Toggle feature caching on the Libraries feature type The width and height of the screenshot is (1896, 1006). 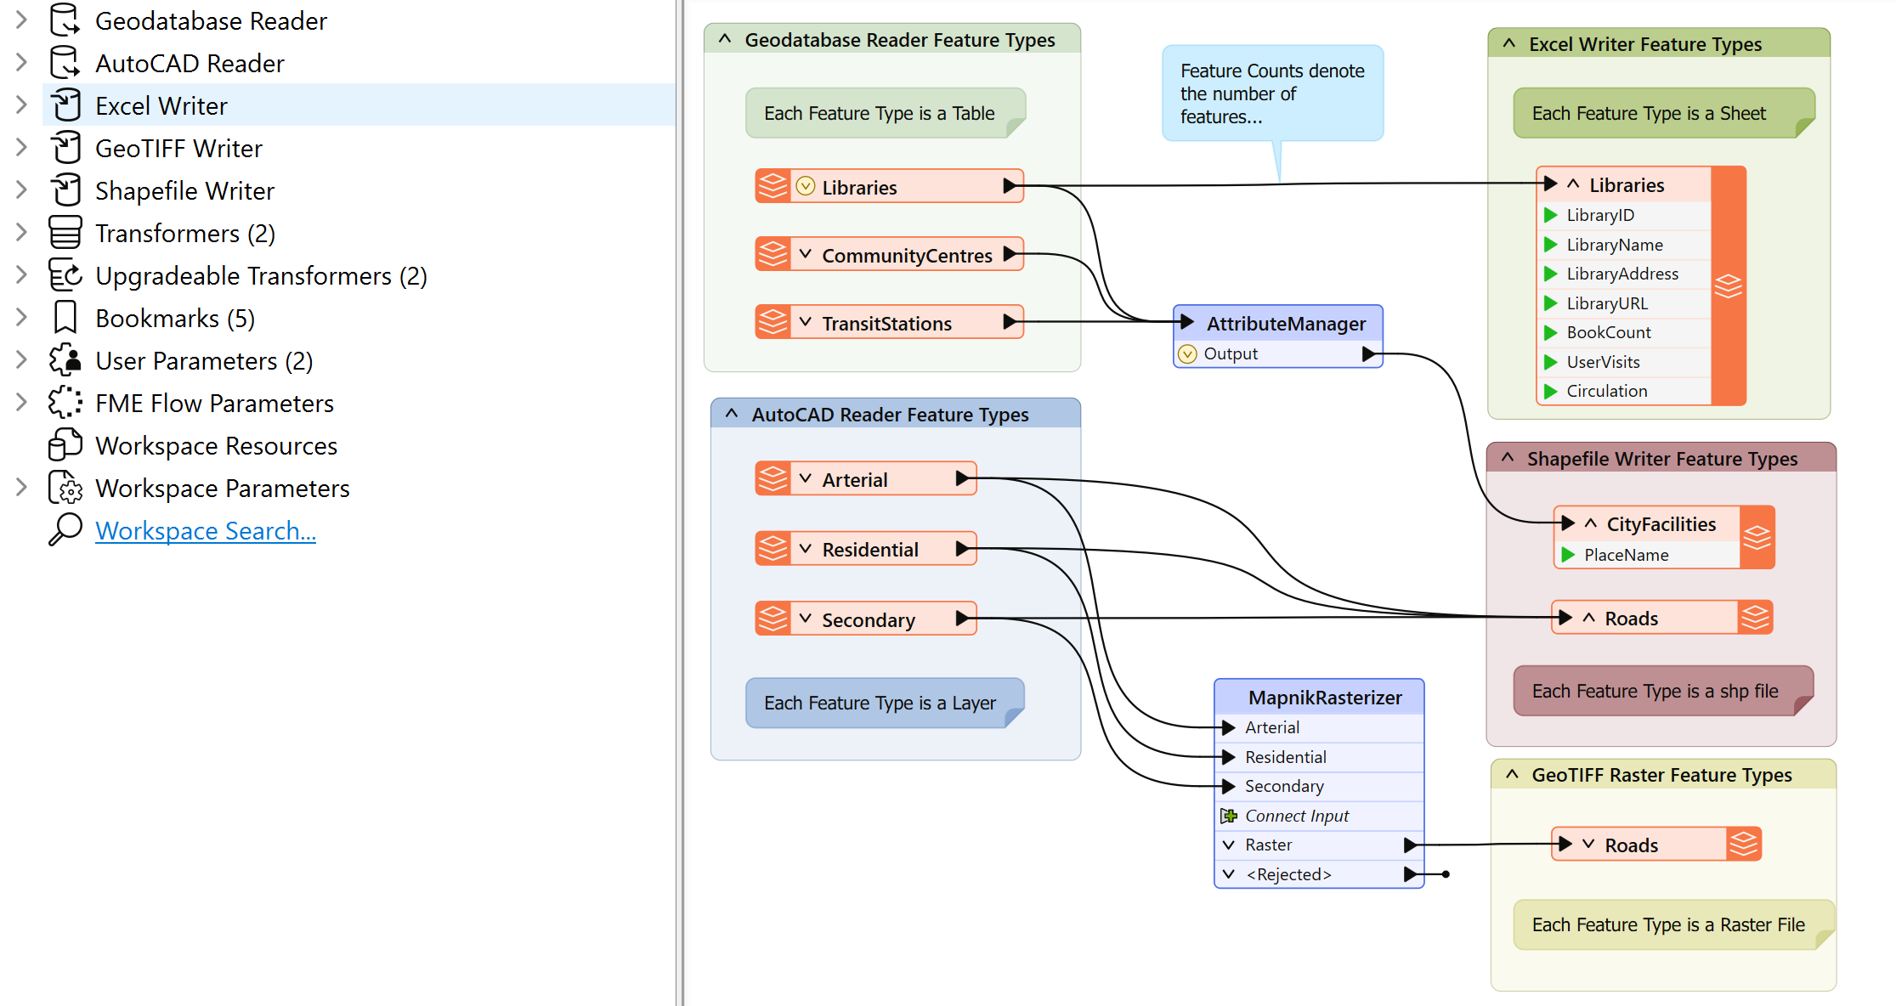click(806, 186)
